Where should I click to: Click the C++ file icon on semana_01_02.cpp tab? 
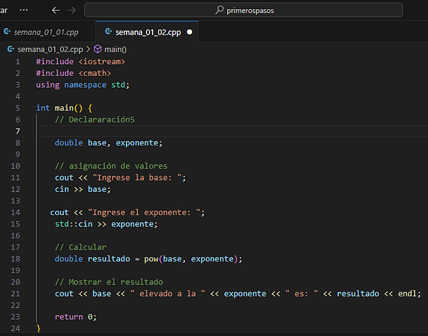(x=108, y=32)
